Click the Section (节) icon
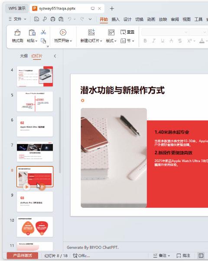This screenshot has width=208, height=261. point(123,41)
